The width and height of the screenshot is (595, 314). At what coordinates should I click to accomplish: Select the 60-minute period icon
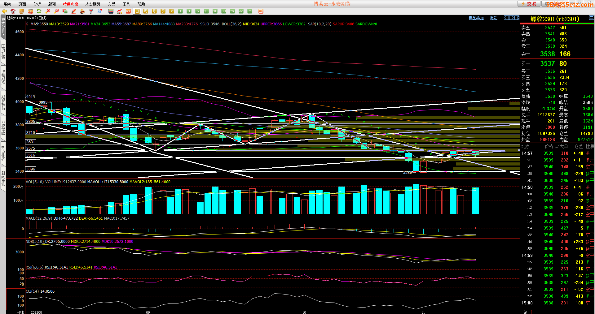pyautogui.click(x=224, y=11)
